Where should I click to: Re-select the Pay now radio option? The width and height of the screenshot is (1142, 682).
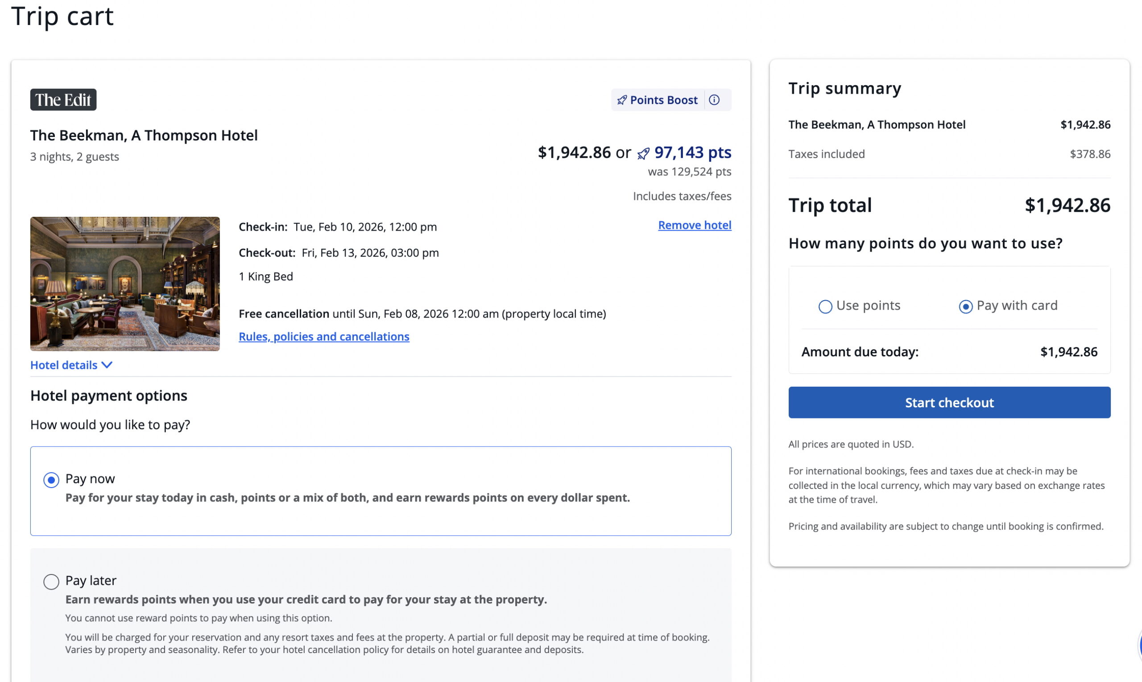click(x=51, y=479)
